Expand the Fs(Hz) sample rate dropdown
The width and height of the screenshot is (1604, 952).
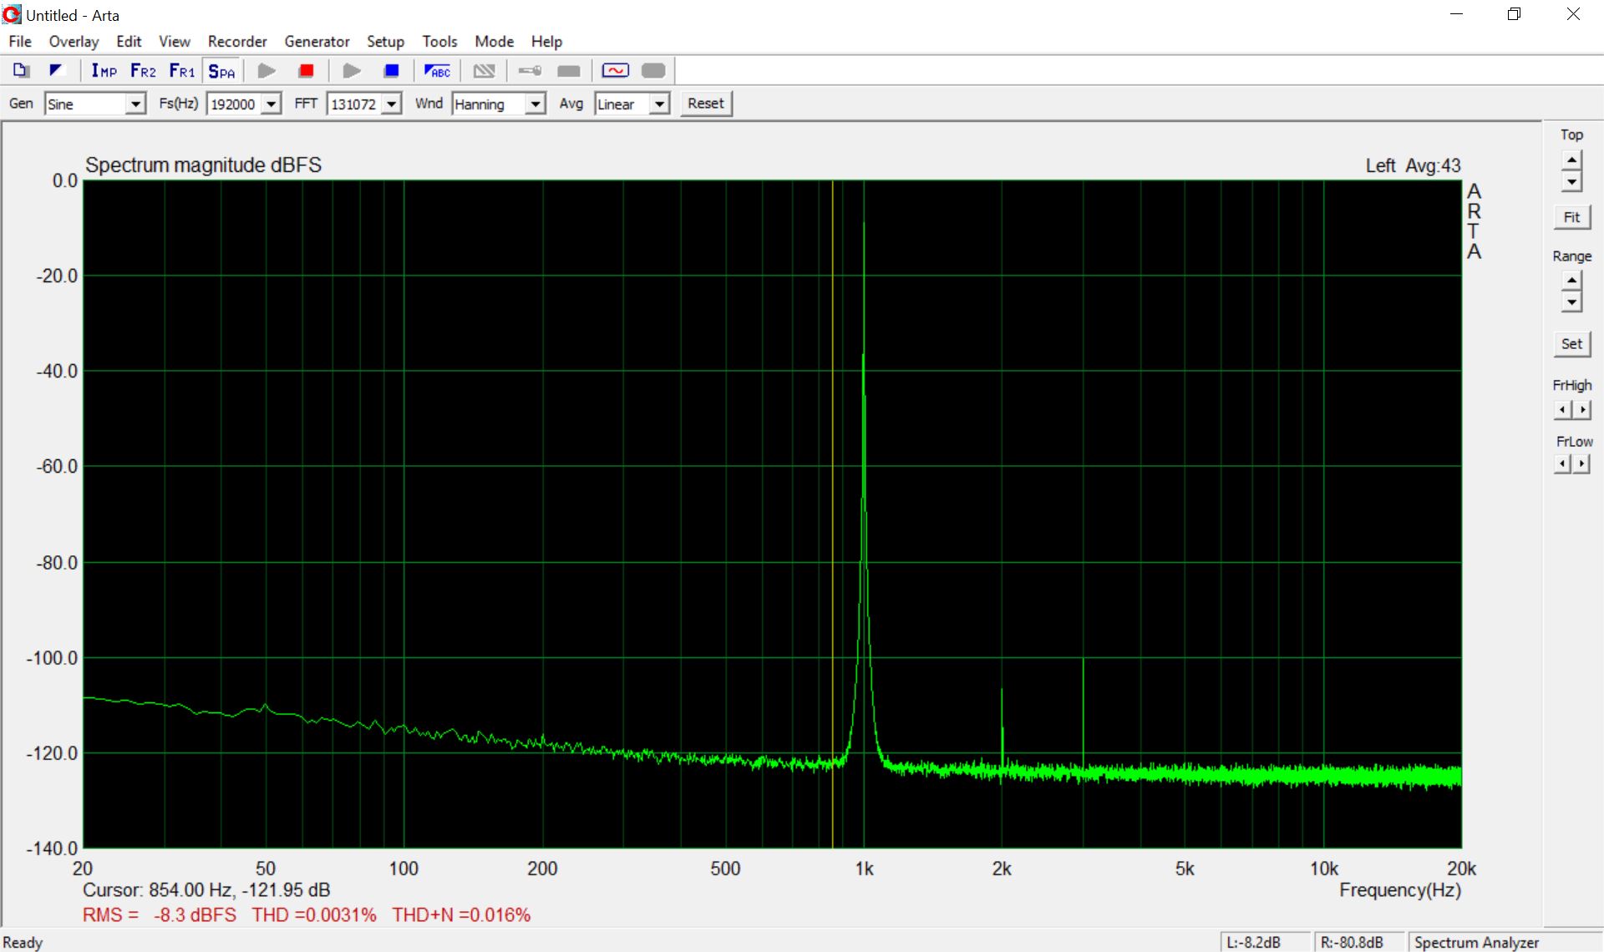pos(271,104)
